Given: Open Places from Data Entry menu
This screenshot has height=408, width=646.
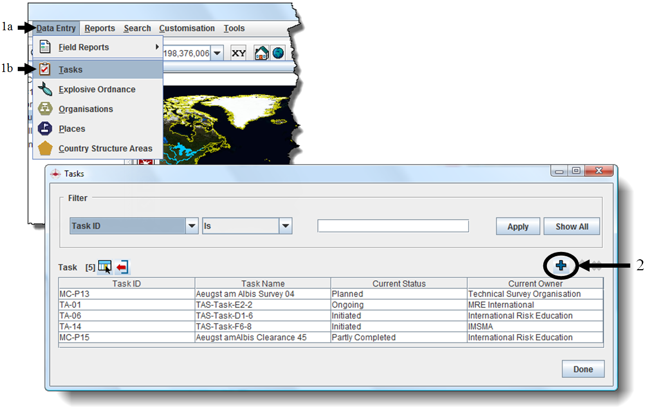Looking at the screenshot, I should pos(72,129).
